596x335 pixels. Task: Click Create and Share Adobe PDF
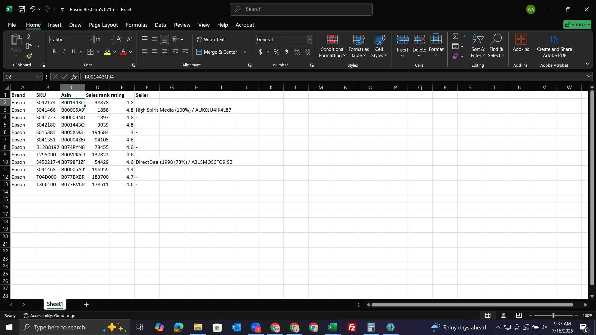[554, 46]
